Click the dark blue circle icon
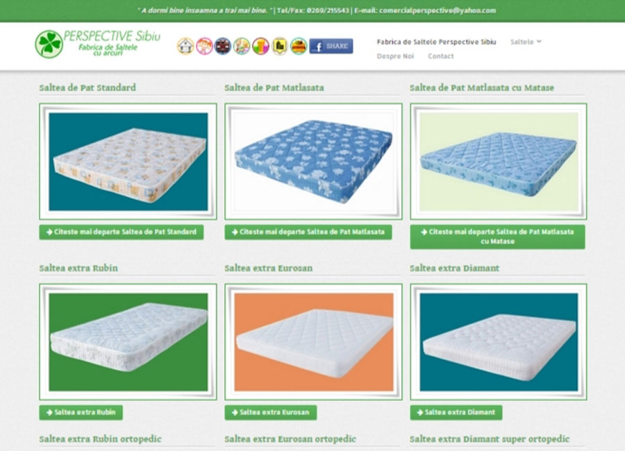This screenshot has height=451, width=625. pyautogui.click(x=223, y=46)
